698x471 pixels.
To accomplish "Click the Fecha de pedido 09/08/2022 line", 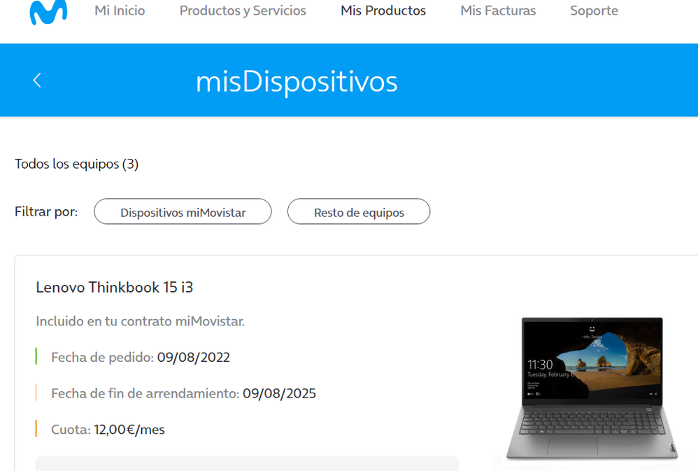I will [x=141, y=358].
